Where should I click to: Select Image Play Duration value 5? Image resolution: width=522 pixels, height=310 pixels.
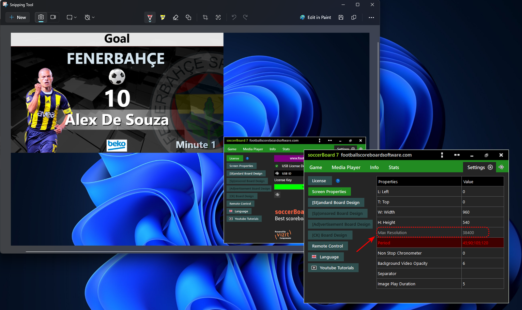pos(483,284)
